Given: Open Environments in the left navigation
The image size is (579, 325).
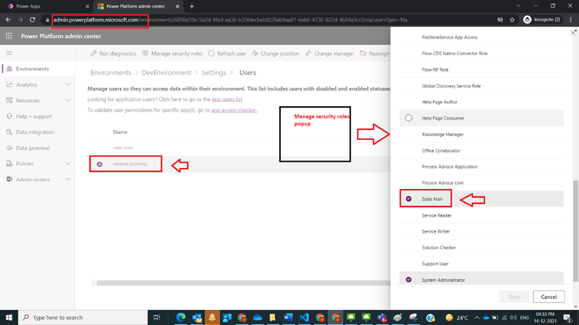Looking at the screenshot, I should [x=37, y=69].
